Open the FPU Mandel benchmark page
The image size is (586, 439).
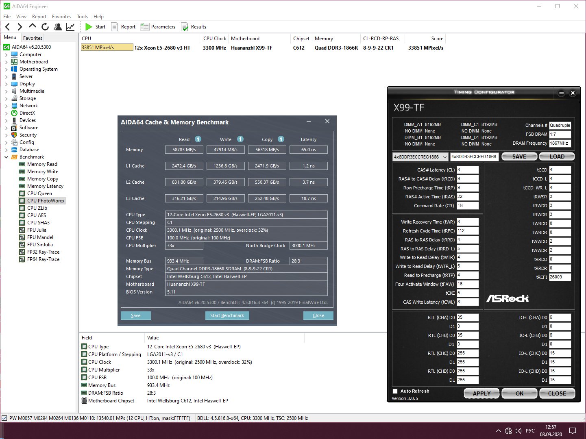(x=40, y=237)
